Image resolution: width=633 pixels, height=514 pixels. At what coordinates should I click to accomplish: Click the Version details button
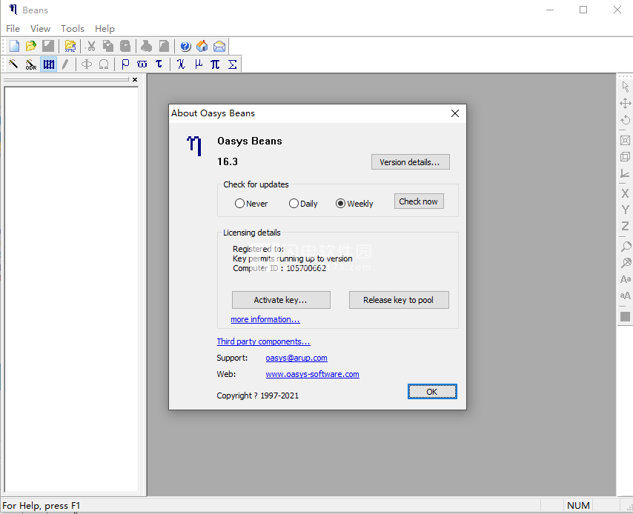pos(410,161)
